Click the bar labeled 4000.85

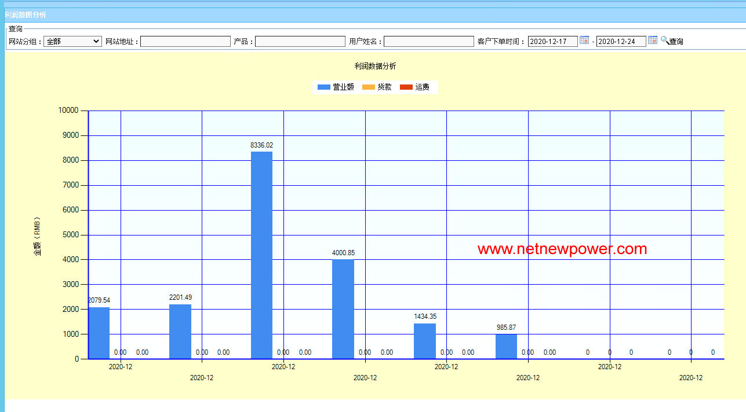343,308
